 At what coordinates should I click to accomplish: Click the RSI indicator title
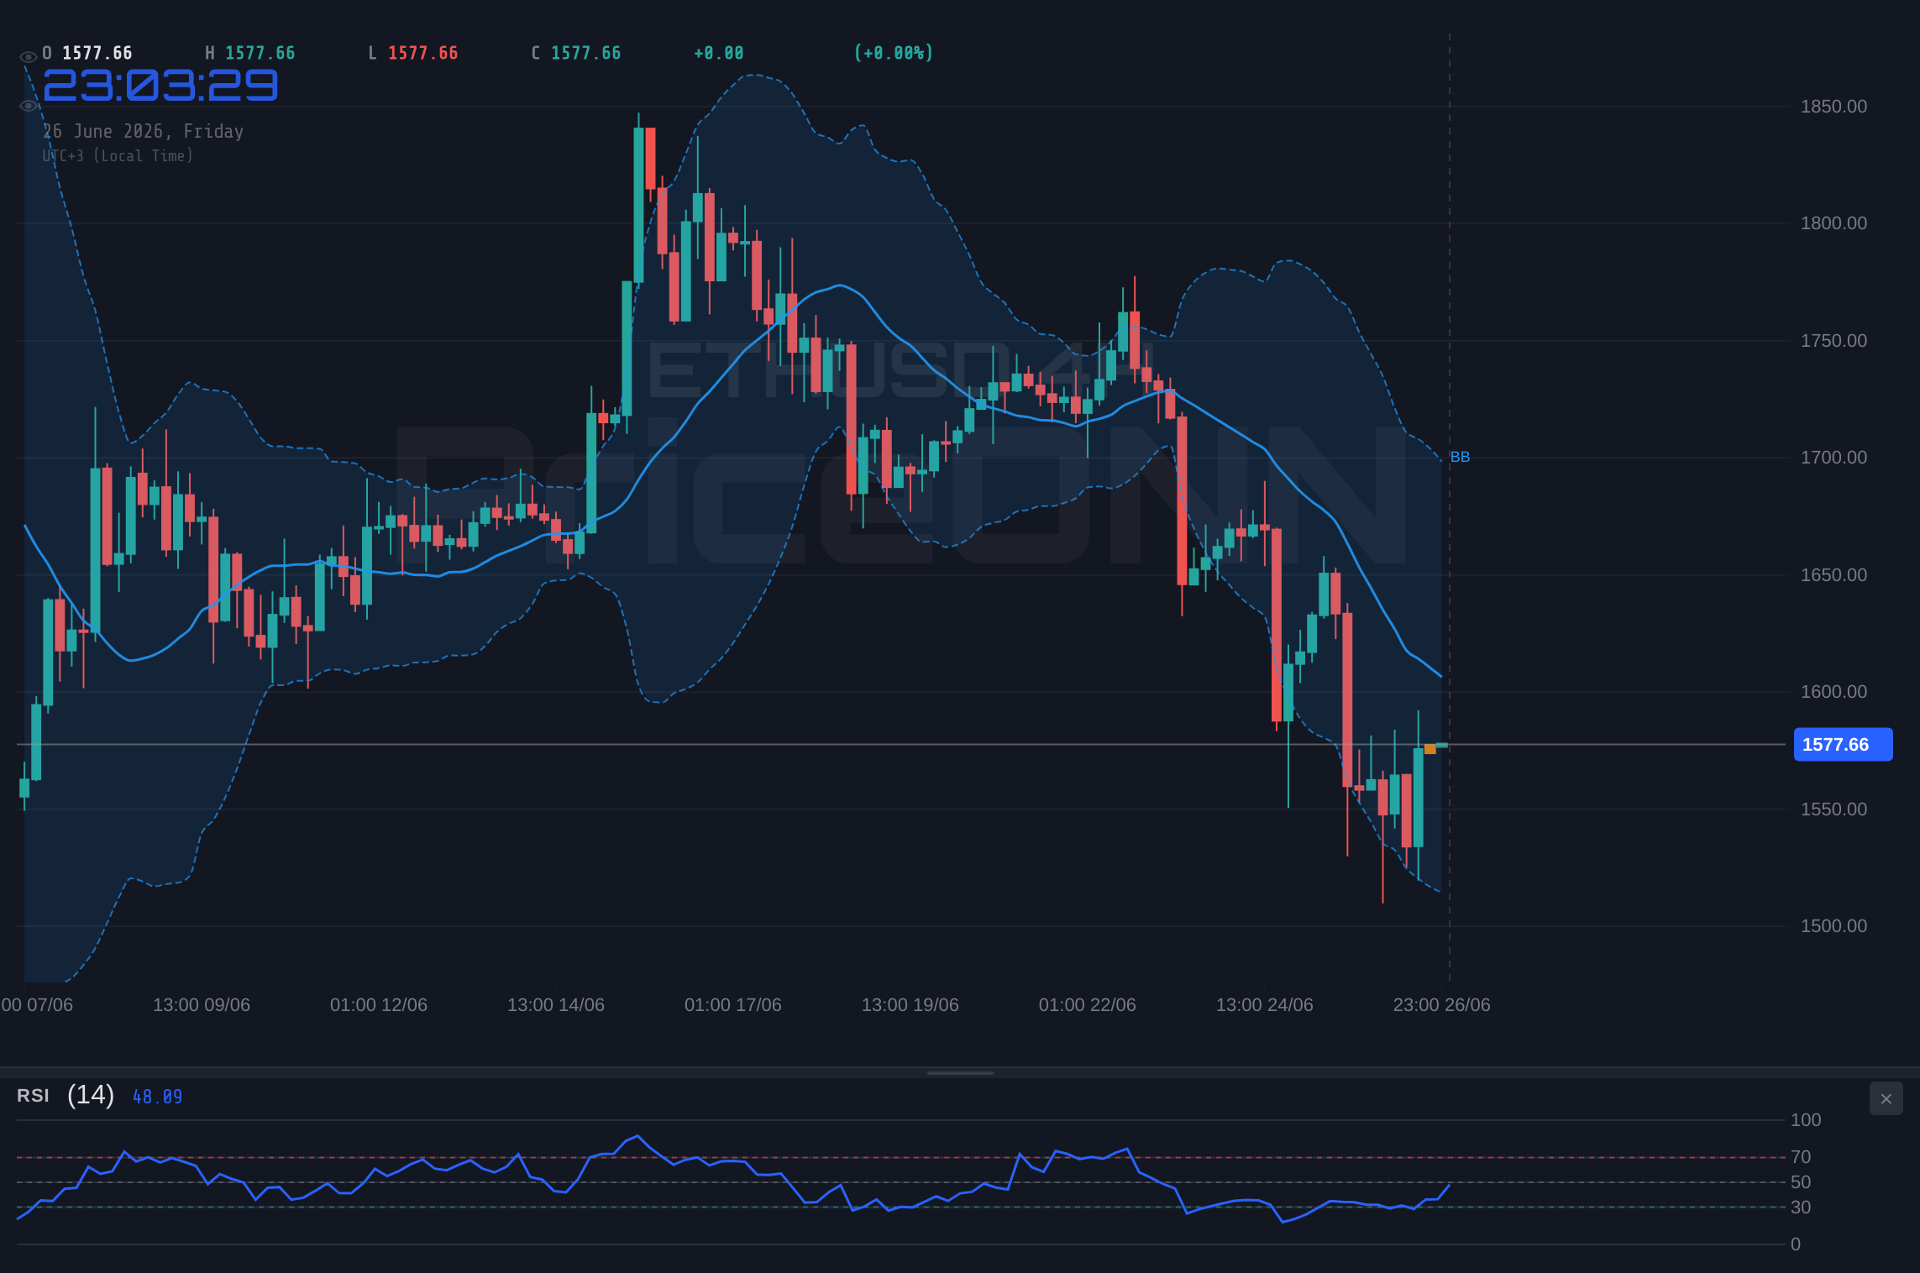point(33,1096)
